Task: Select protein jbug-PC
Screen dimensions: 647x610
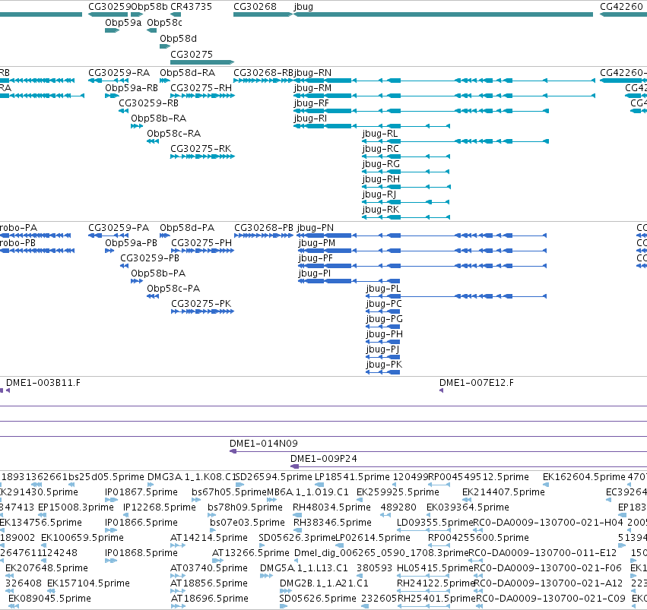Action: click(x=383, y=311)
